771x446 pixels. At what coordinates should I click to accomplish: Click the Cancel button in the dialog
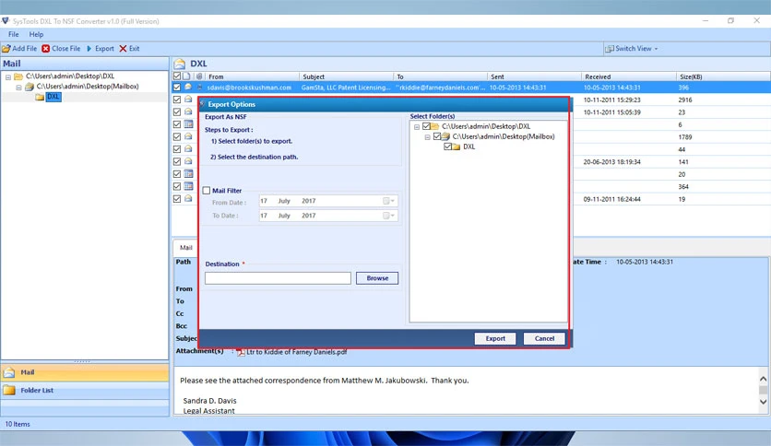pos(544,338)
